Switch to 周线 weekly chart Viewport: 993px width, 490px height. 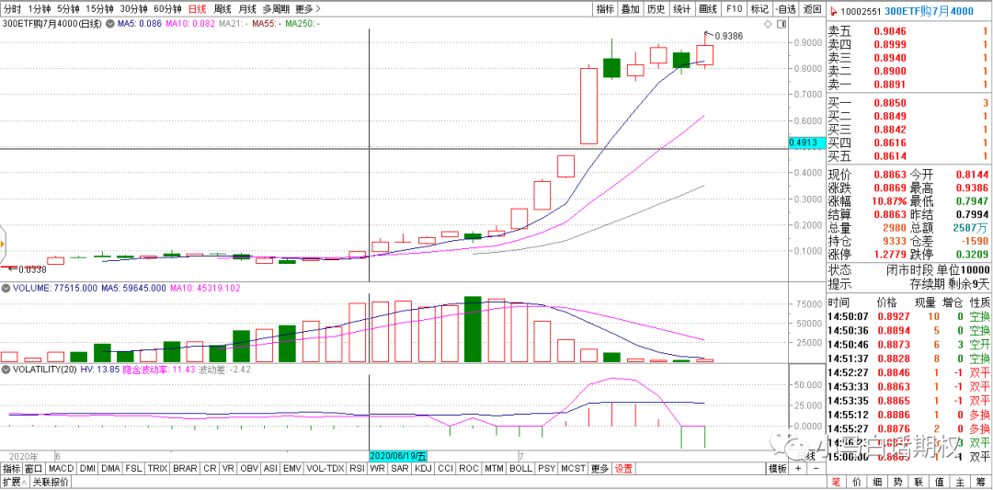click(x=222, y=8)
